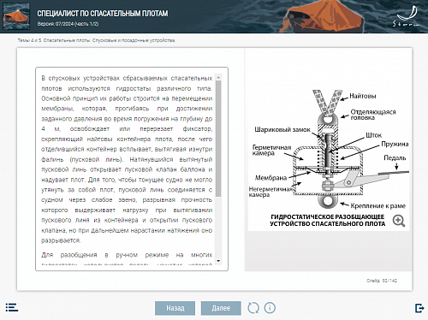Click the slide counter 92/142

382,281
